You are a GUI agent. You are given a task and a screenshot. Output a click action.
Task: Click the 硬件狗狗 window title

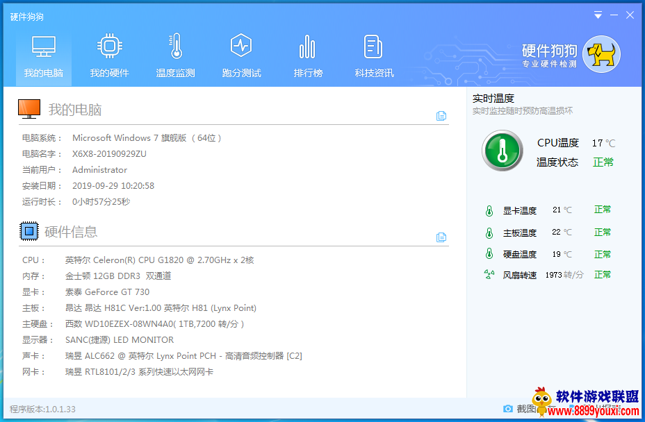tap(26, 17)
